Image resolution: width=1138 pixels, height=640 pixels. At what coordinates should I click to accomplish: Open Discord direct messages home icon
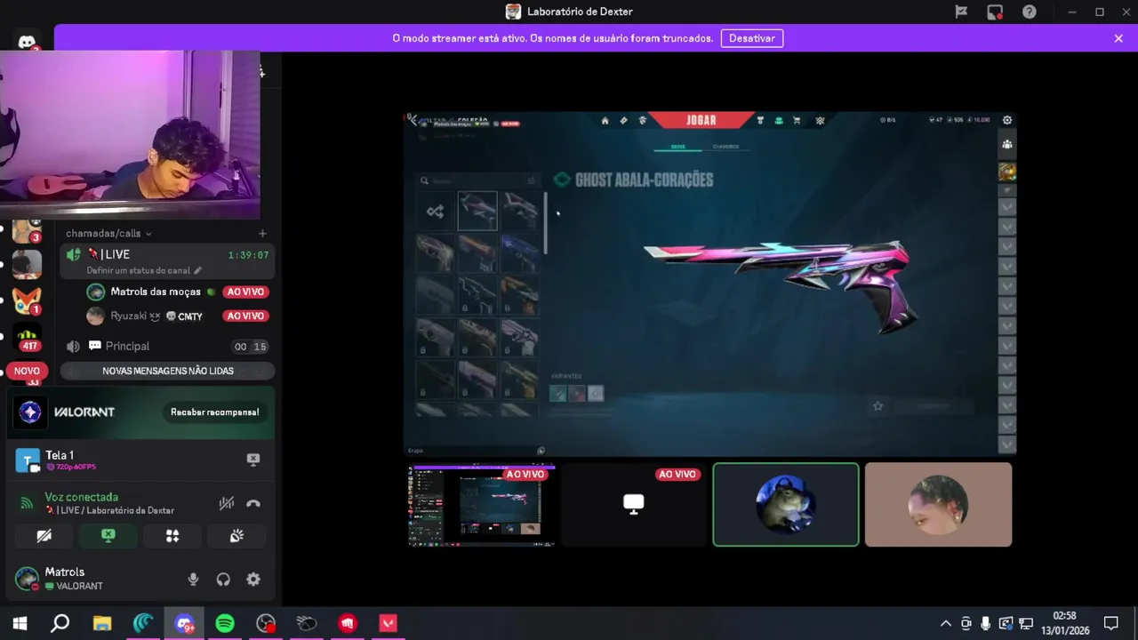(27, 41)
